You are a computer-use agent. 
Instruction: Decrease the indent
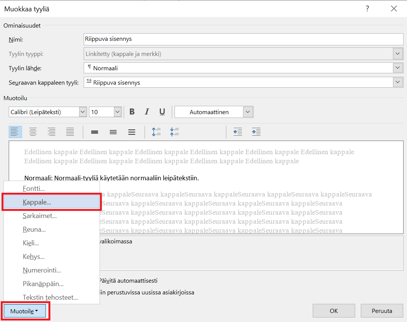pyautogui.click(x=237, y=132)
